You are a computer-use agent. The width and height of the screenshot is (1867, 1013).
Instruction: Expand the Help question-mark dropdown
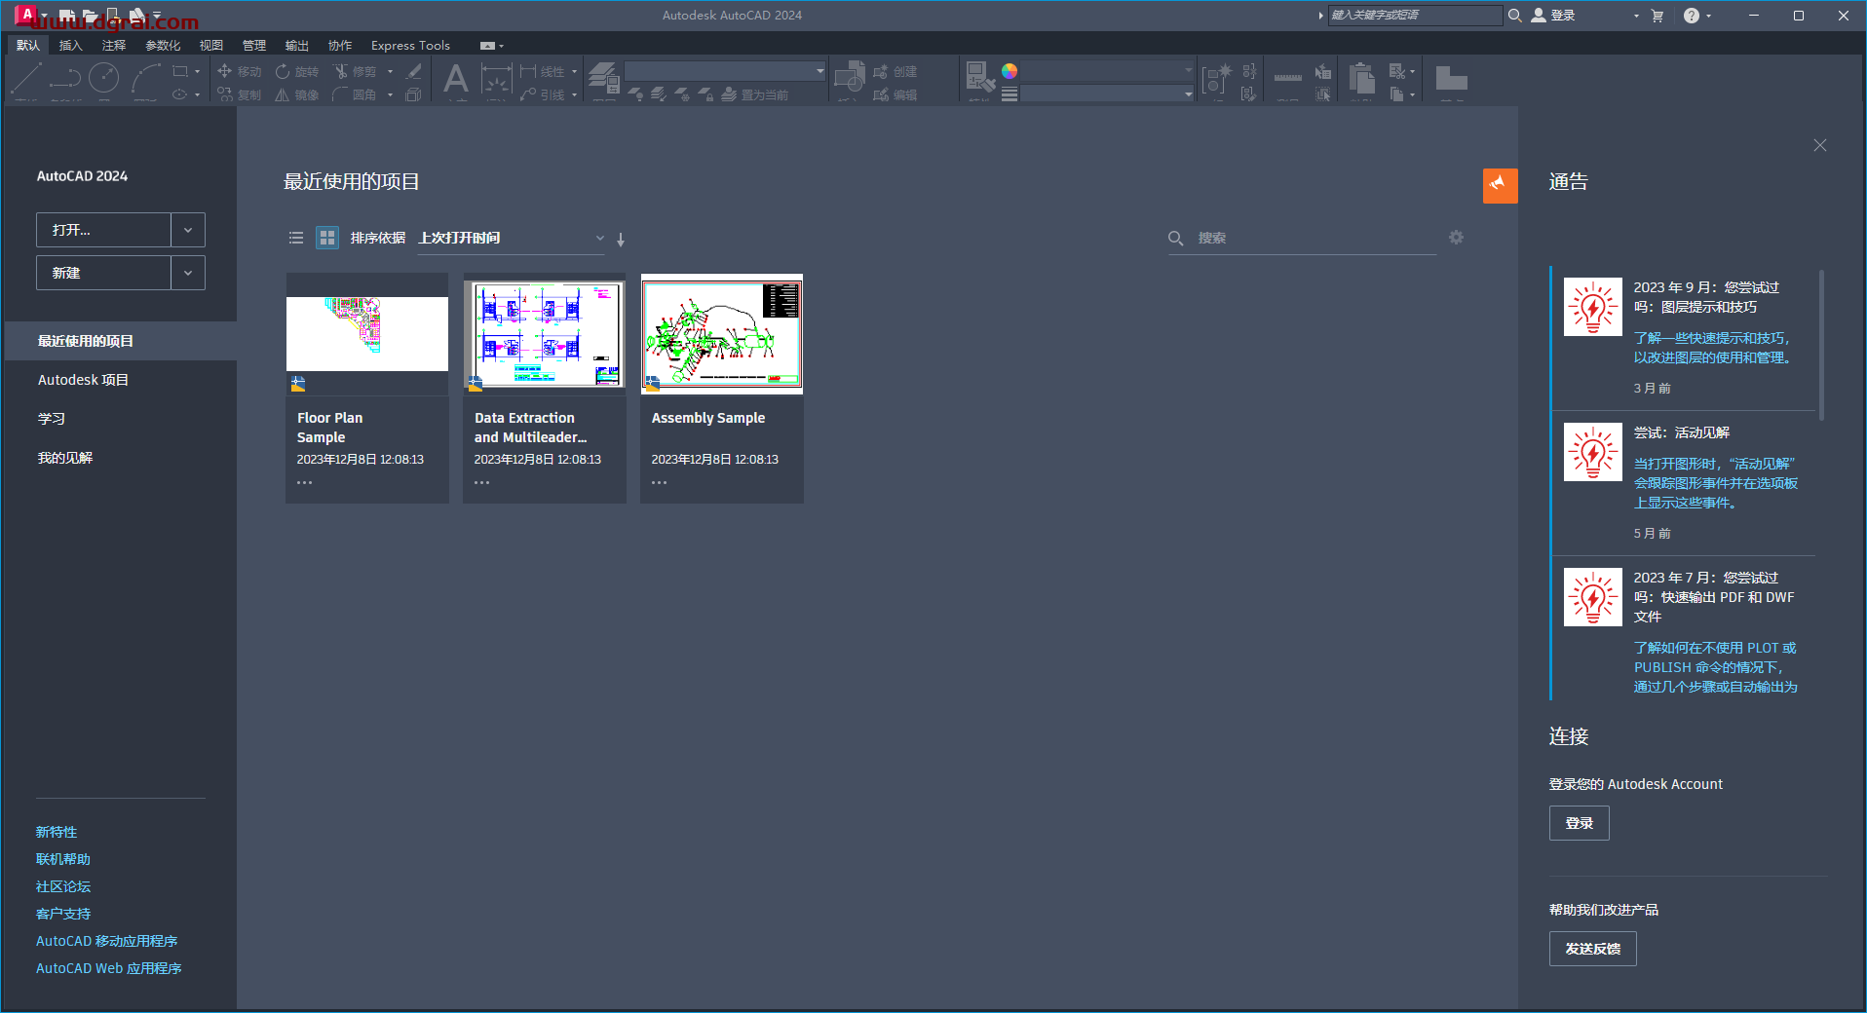tap(1708, 16)
